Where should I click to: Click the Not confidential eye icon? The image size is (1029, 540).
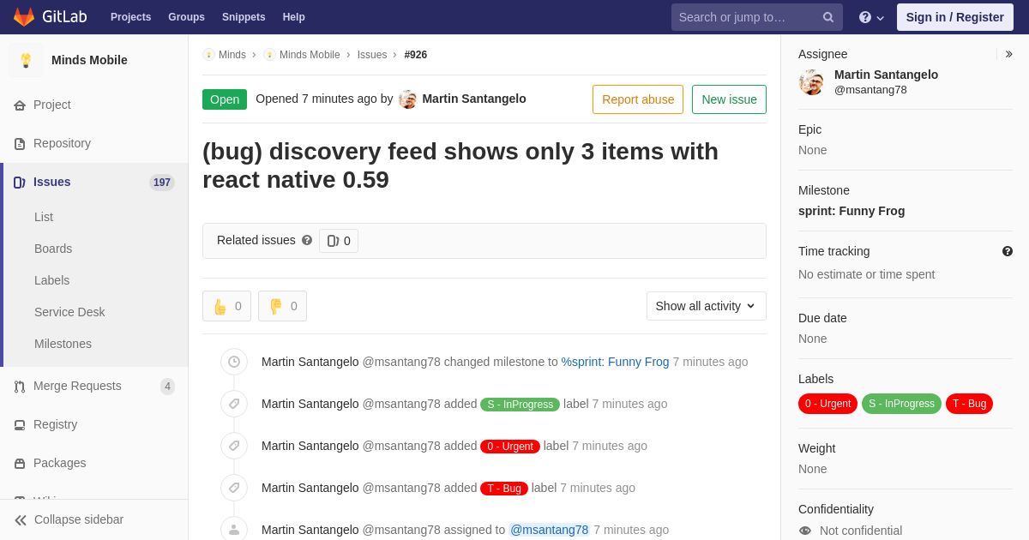(x=805, y=531)
